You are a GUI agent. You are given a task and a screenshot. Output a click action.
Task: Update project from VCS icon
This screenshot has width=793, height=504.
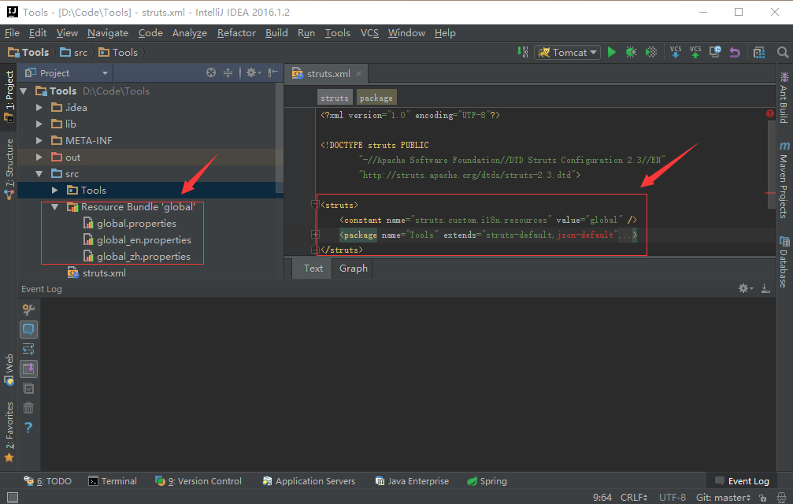click(676, 52)
